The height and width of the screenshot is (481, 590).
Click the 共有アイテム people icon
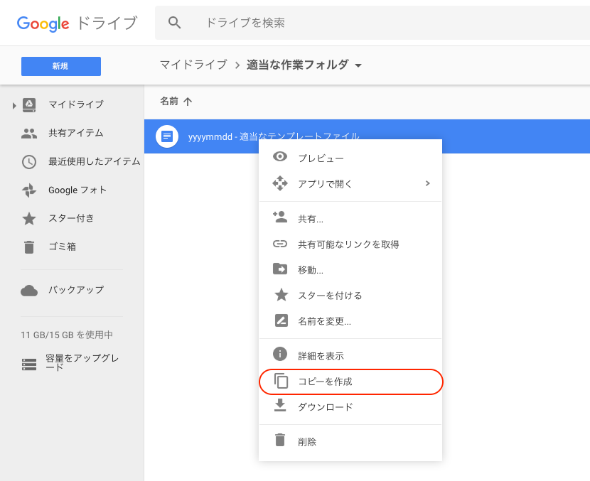pyautogui.click(x=29, y=134)
